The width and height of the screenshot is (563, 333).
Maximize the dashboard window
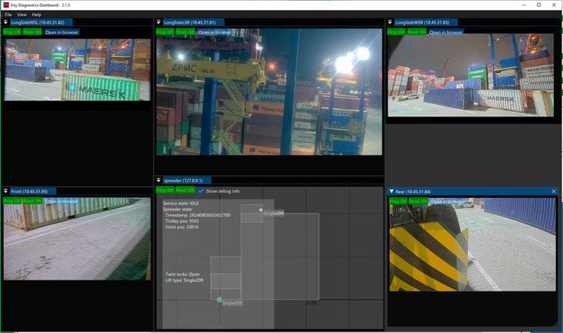pos(539,5)
